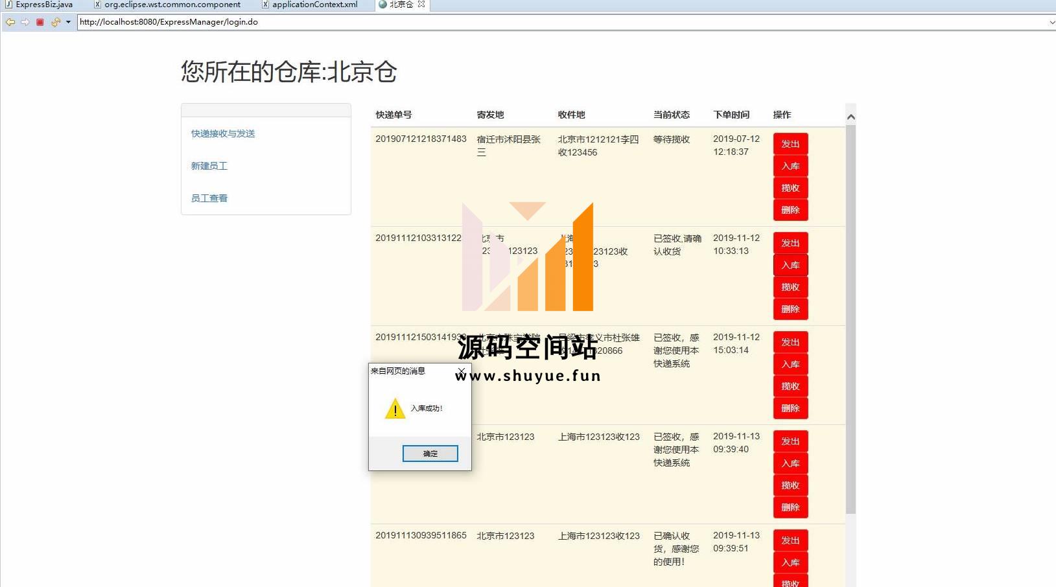The height and width of the screenshot is (587, 1056).
Task: Click 入库 for the 09:39:40 order
Action: click(x=790, y=463)
